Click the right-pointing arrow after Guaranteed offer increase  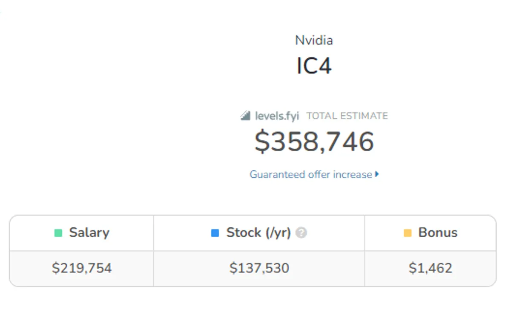[378, 174]
